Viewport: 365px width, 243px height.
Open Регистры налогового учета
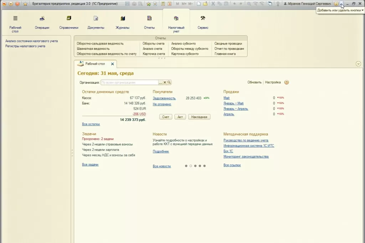[x=25, y=46]
